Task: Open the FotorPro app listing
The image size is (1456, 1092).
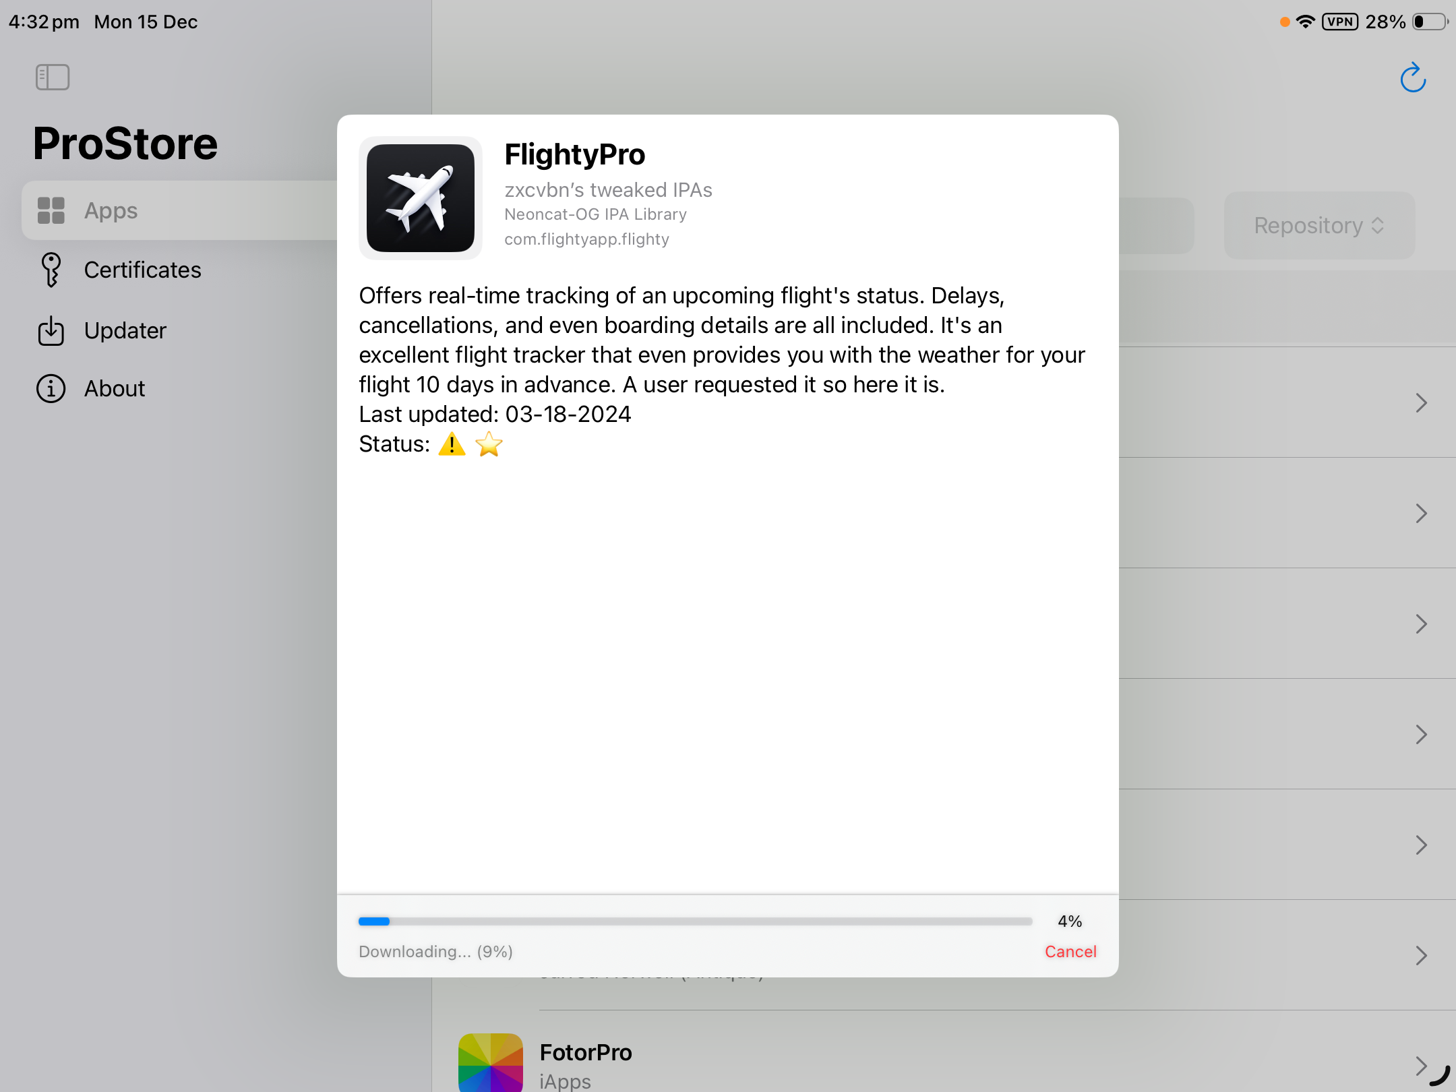Action: tap(586, 1053)
